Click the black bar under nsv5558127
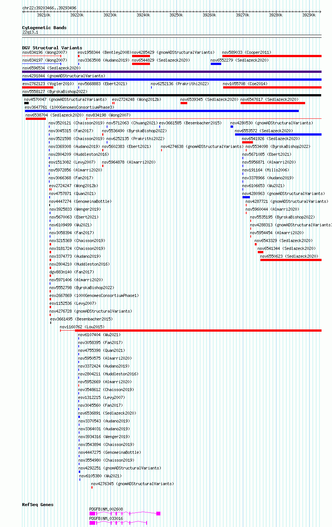This screenshot has width=332, height=527. [172, 95]
